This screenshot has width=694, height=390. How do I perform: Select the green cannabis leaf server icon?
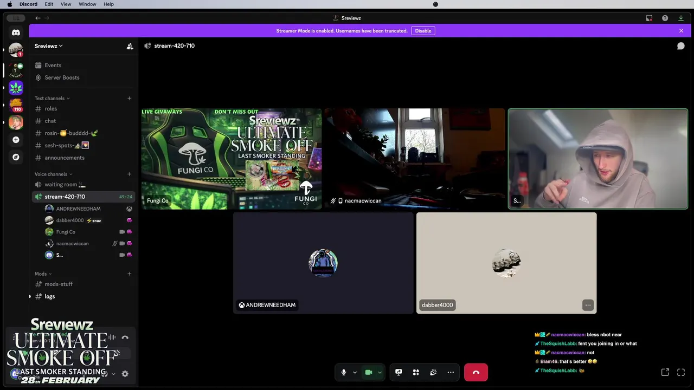tap(16, 87)
